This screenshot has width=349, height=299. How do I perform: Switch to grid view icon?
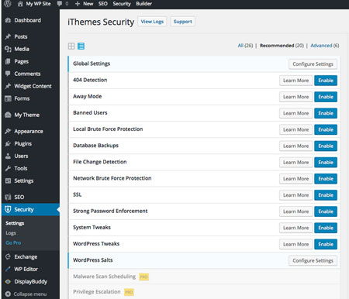pos(71,46)
